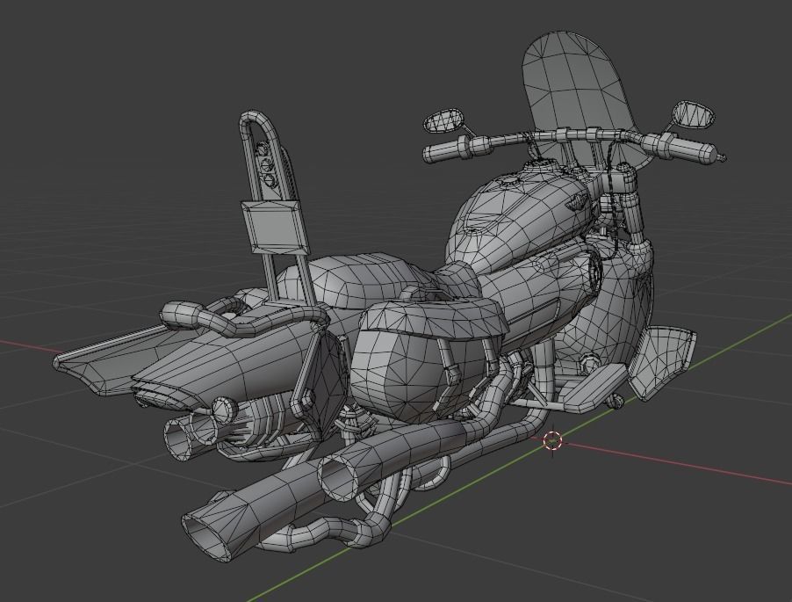Image resolution: width=792 pixels, height=602 pixels.
Task: Click the 3D cursor at origin
Action: tap(552, 441)
